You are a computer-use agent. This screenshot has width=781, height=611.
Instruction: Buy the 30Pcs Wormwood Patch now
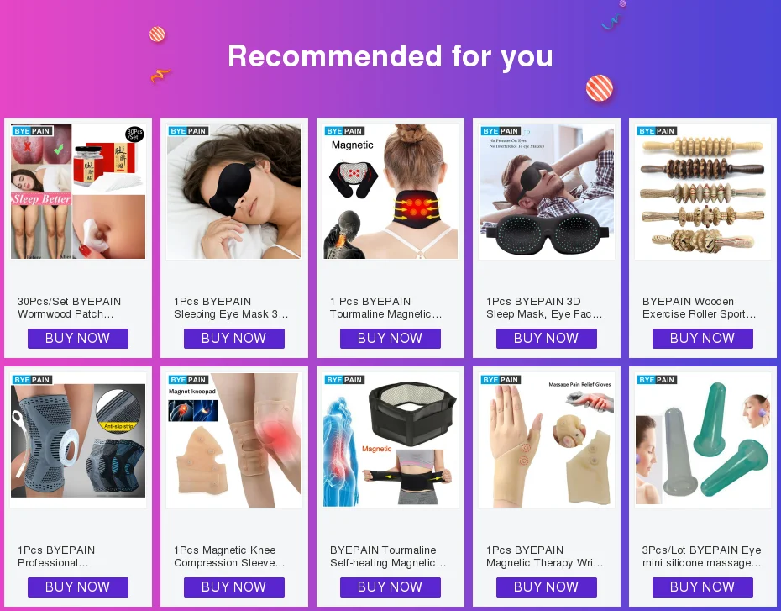pos(78,339)
